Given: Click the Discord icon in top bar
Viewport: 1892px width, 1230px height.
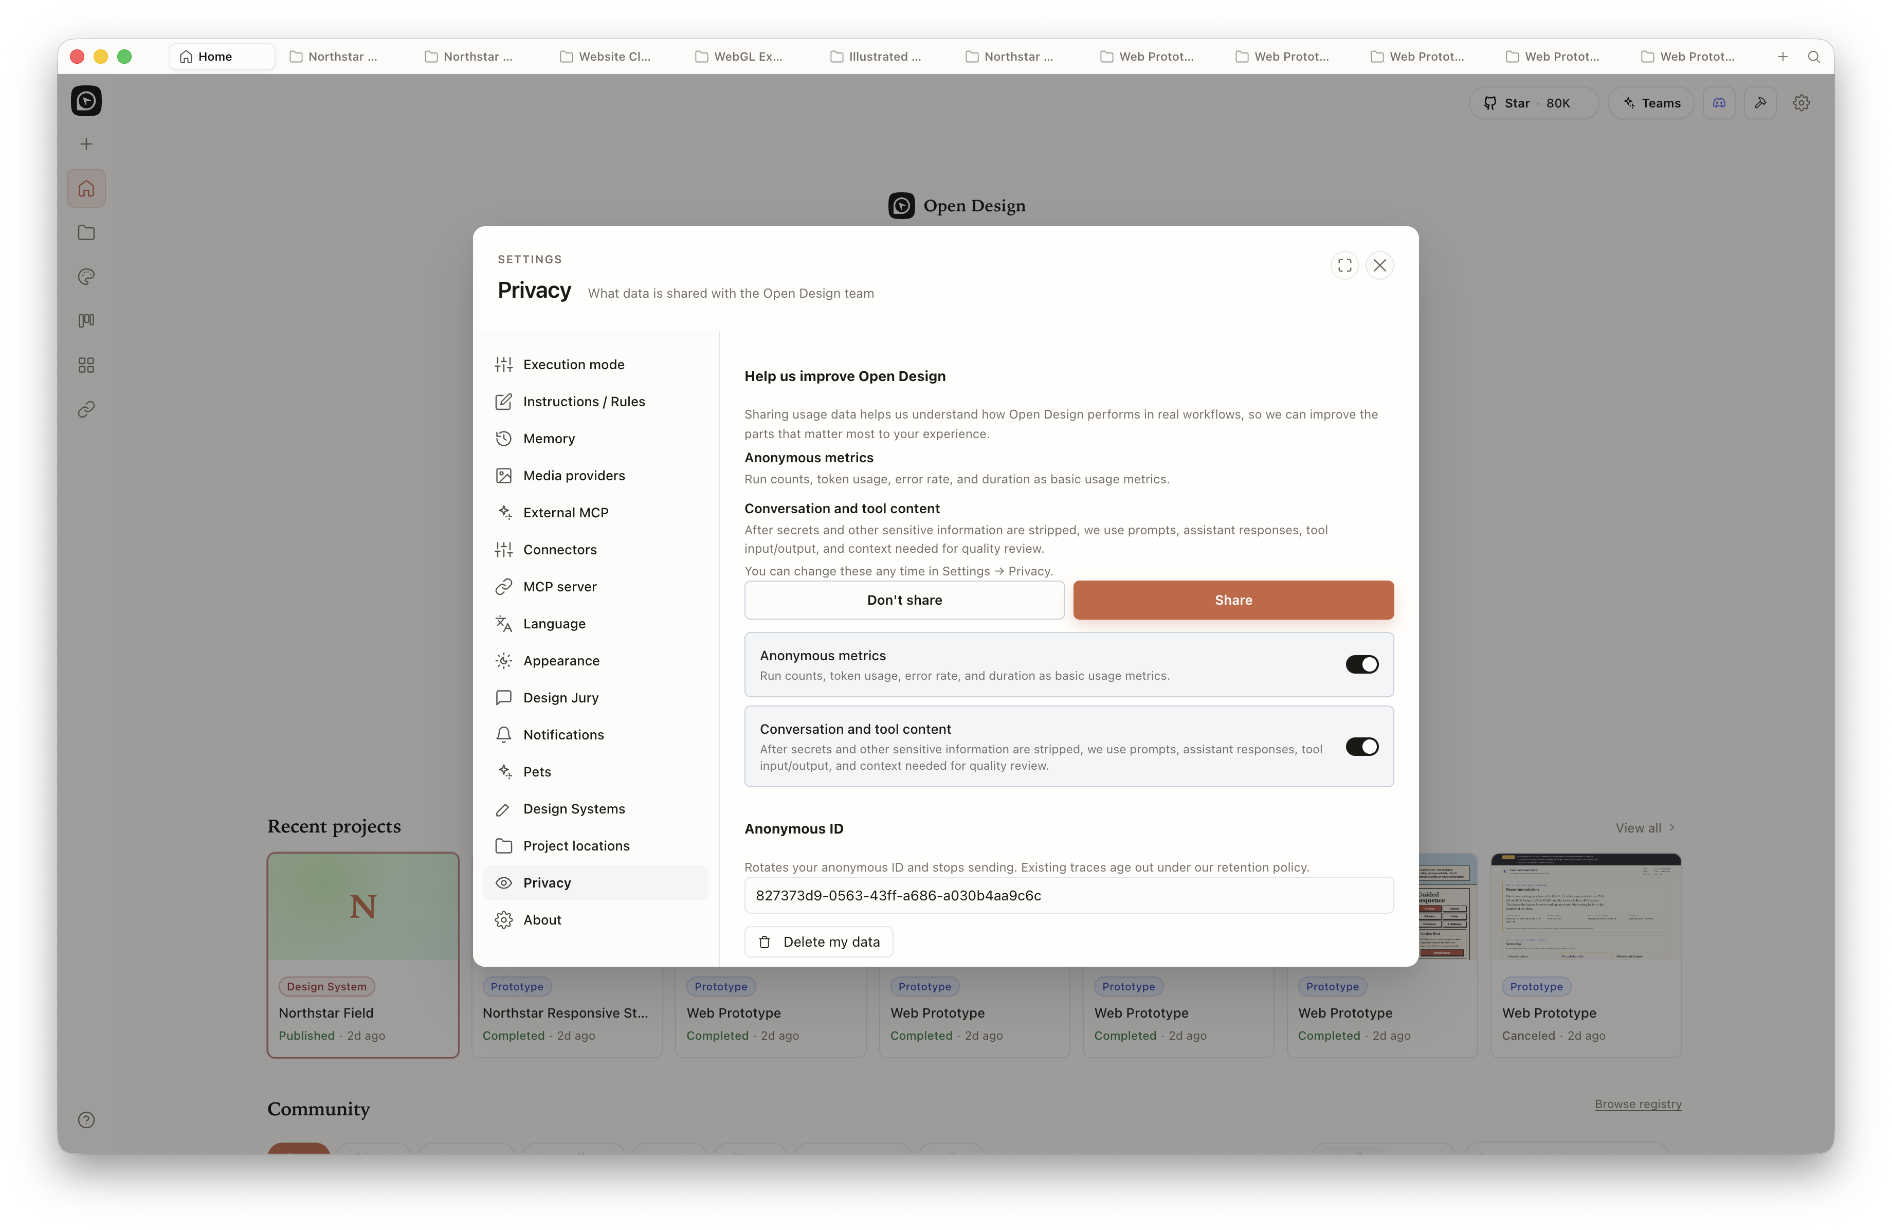Looking at the screenshot, I should [1719, 102].
